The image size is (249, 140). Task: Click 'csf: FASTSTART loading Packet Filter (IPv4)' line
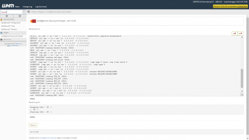[52, 48]
